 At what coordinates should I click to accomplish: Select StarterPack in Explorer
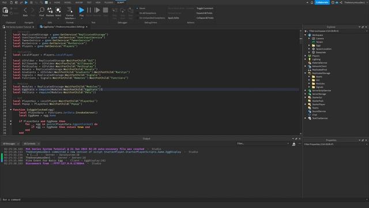(x=318, y=101)
